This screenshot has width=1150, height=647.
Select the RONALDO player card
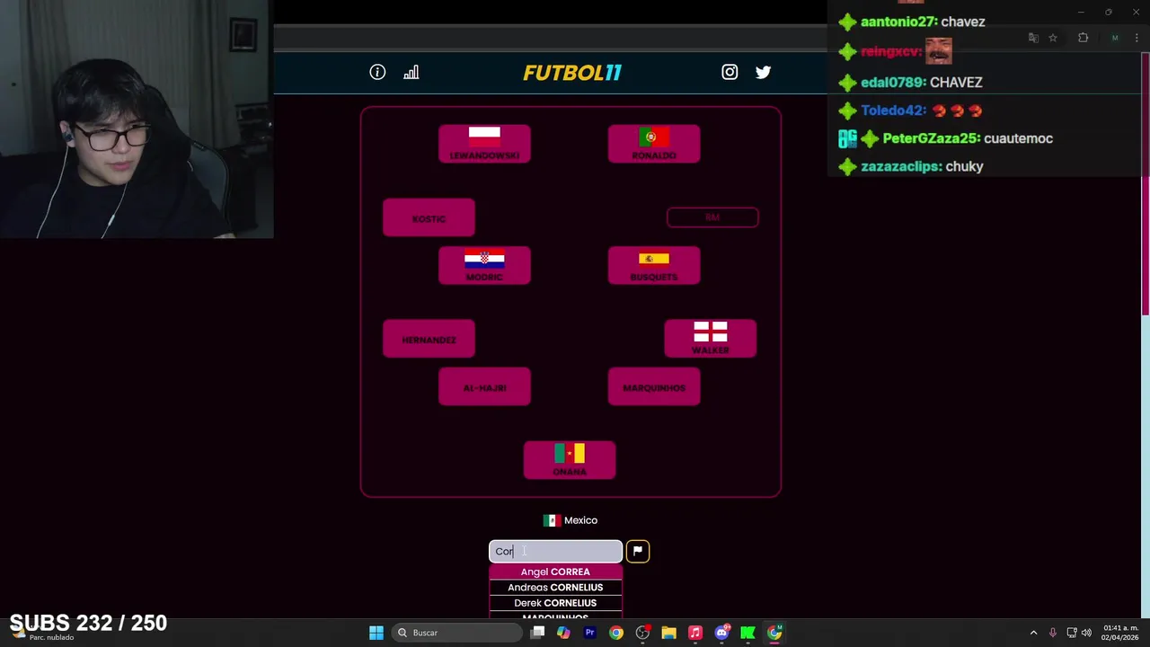click(x=654, y=144)
